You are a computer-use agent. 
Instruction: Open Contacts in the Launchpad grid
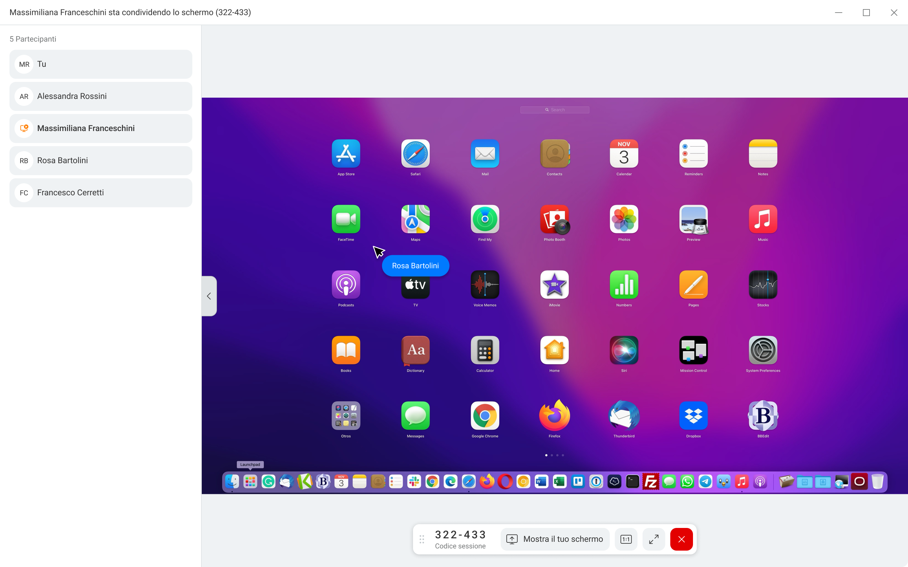pyautogui.click(x=555, y=154)
